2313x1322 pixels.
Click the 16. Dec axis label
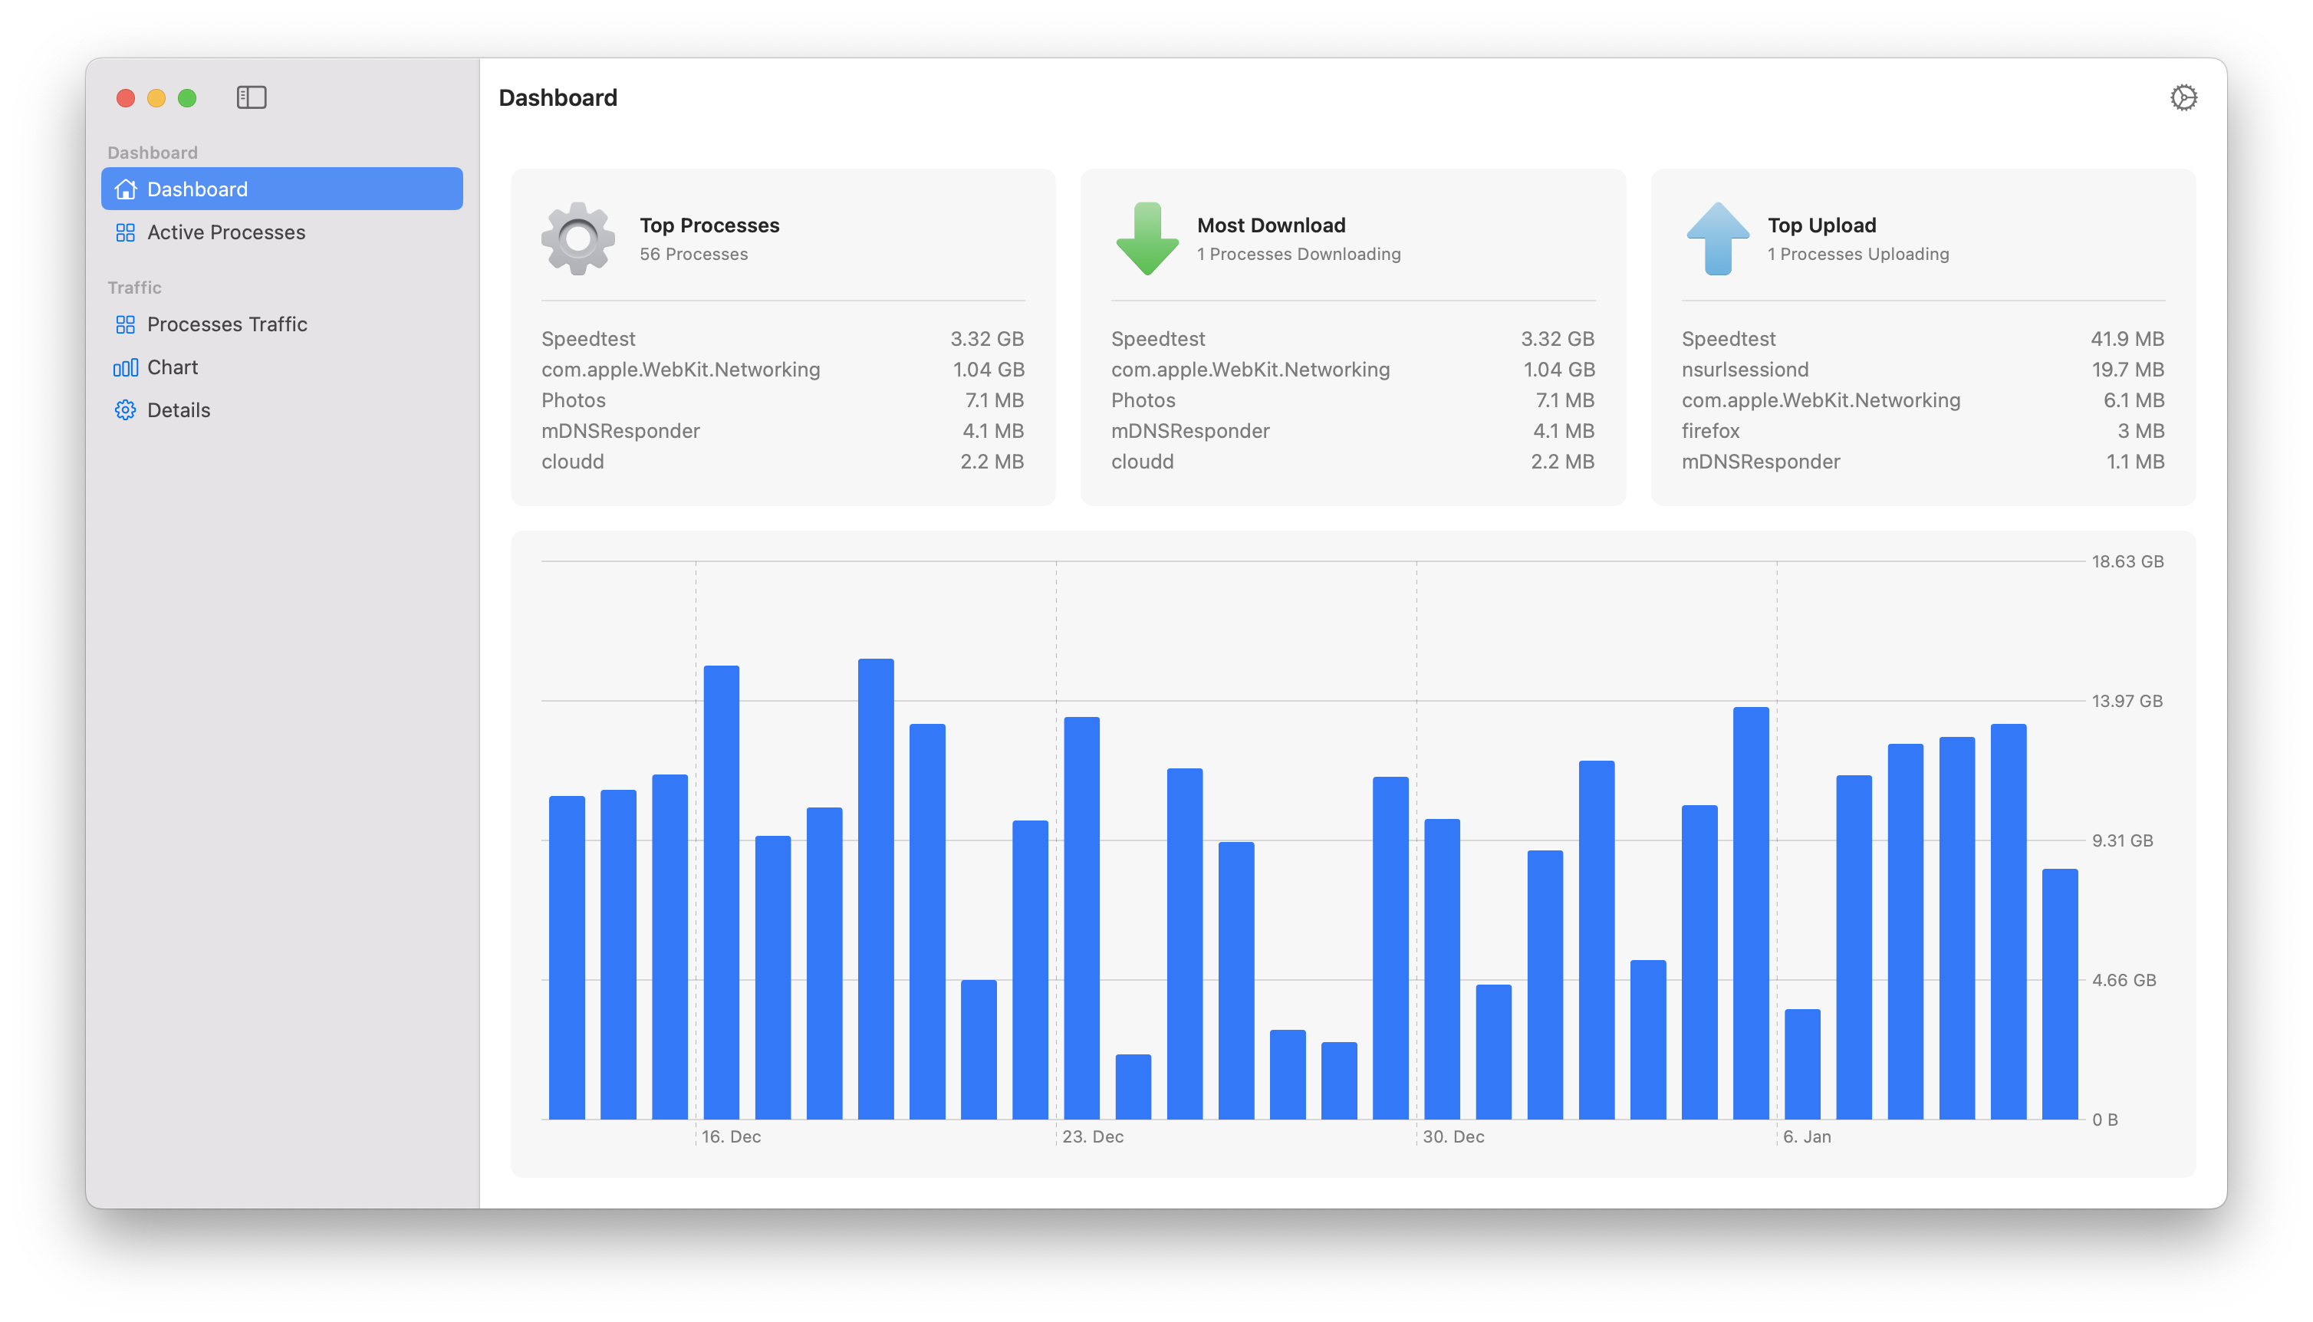(x=731, y=1136)
